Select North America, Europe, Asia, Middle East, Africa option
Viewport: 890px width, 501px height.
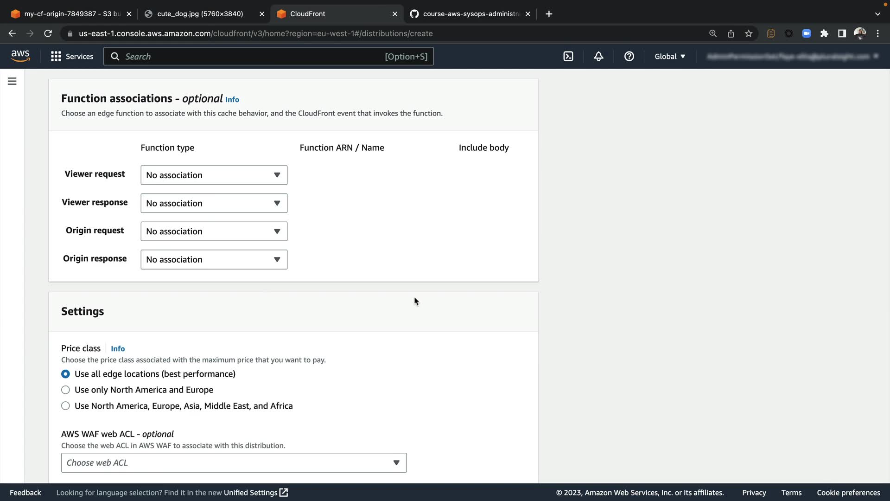66,406
